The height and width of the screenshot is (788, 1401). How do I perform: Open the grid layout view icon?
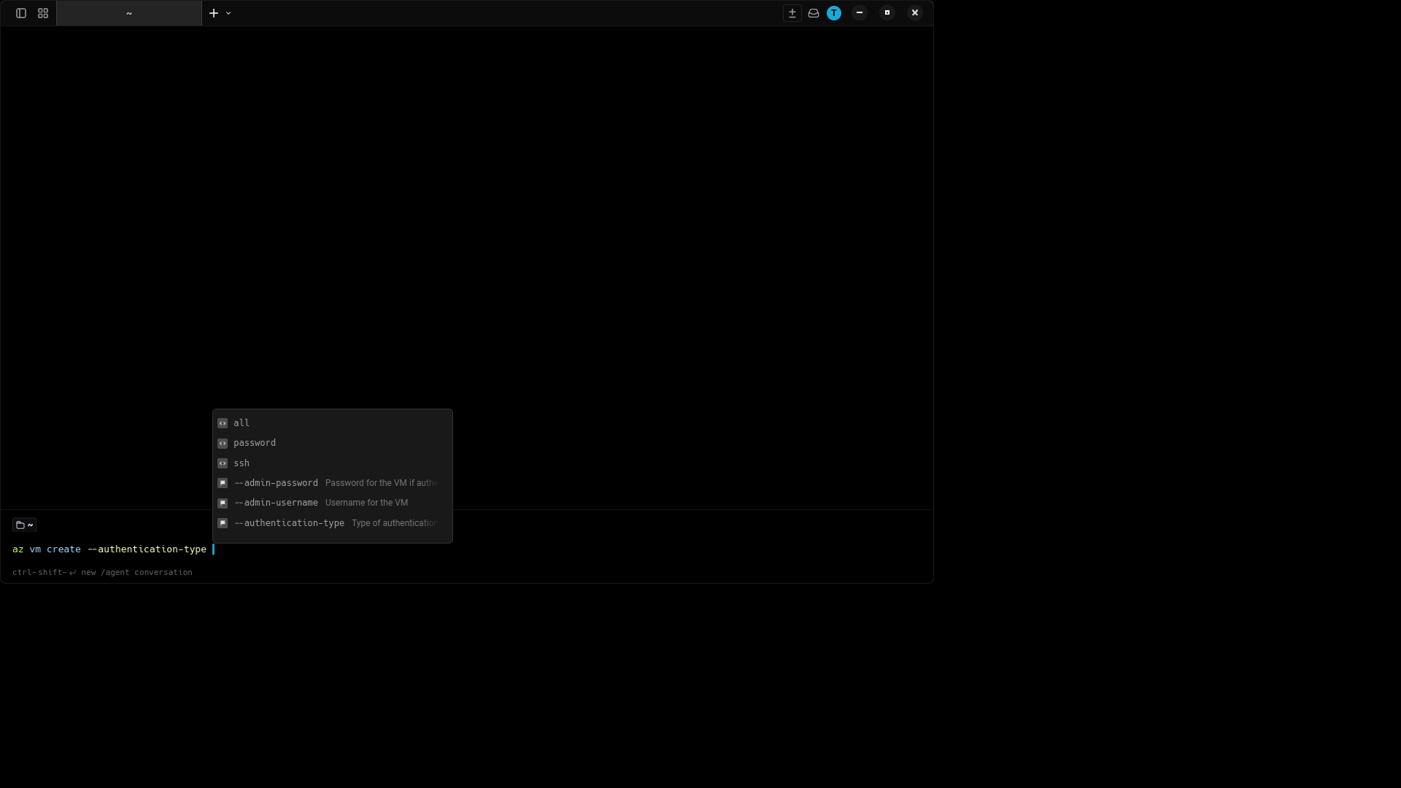click(43, 13)
